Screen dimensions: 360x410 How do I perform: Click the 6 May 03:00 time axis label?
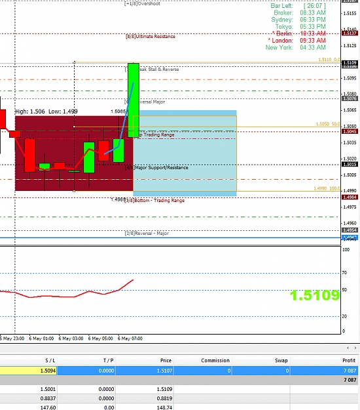click(x=71, y=338)
